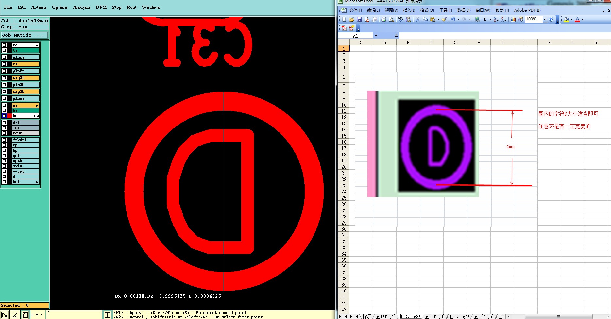The image size is (611, 319).
Task: Click the Convert to PDF and review icon
Action: 352,28
